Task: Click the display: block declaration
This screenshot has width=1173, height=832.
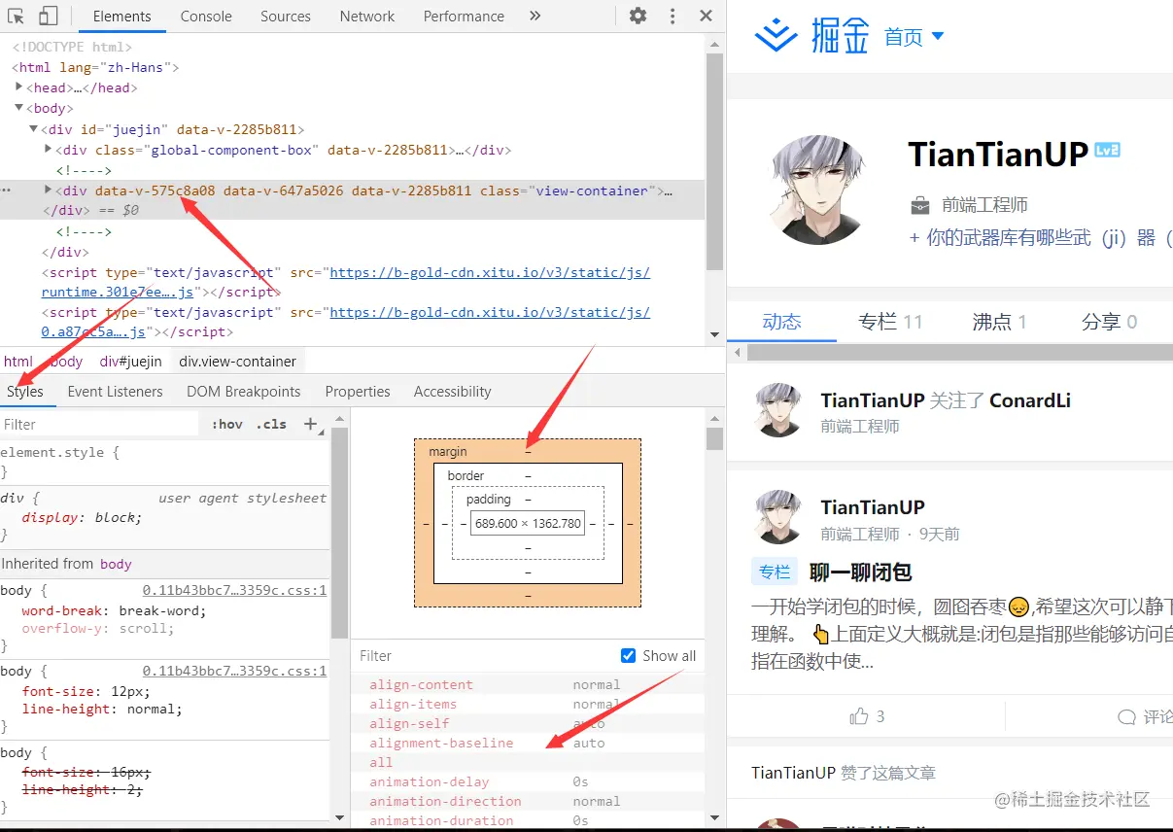Action: 82,518
